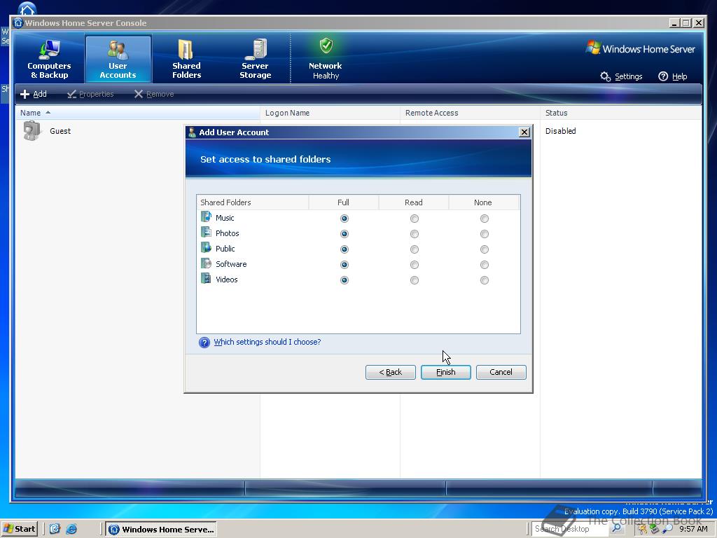The image size is (717, 538).
Task: Launch Internet Explorer from Quick Launch
Action: [71, 530]
